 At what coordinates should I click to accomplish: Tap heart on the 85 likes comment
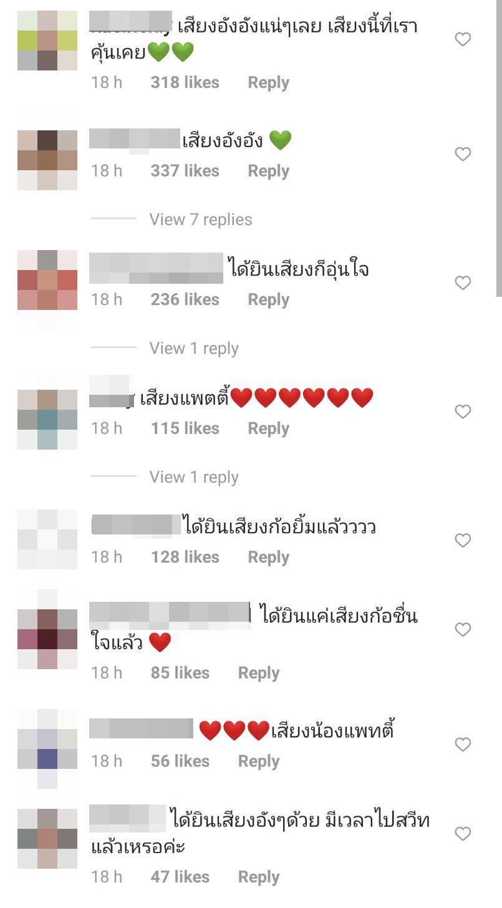coord(462,630)
